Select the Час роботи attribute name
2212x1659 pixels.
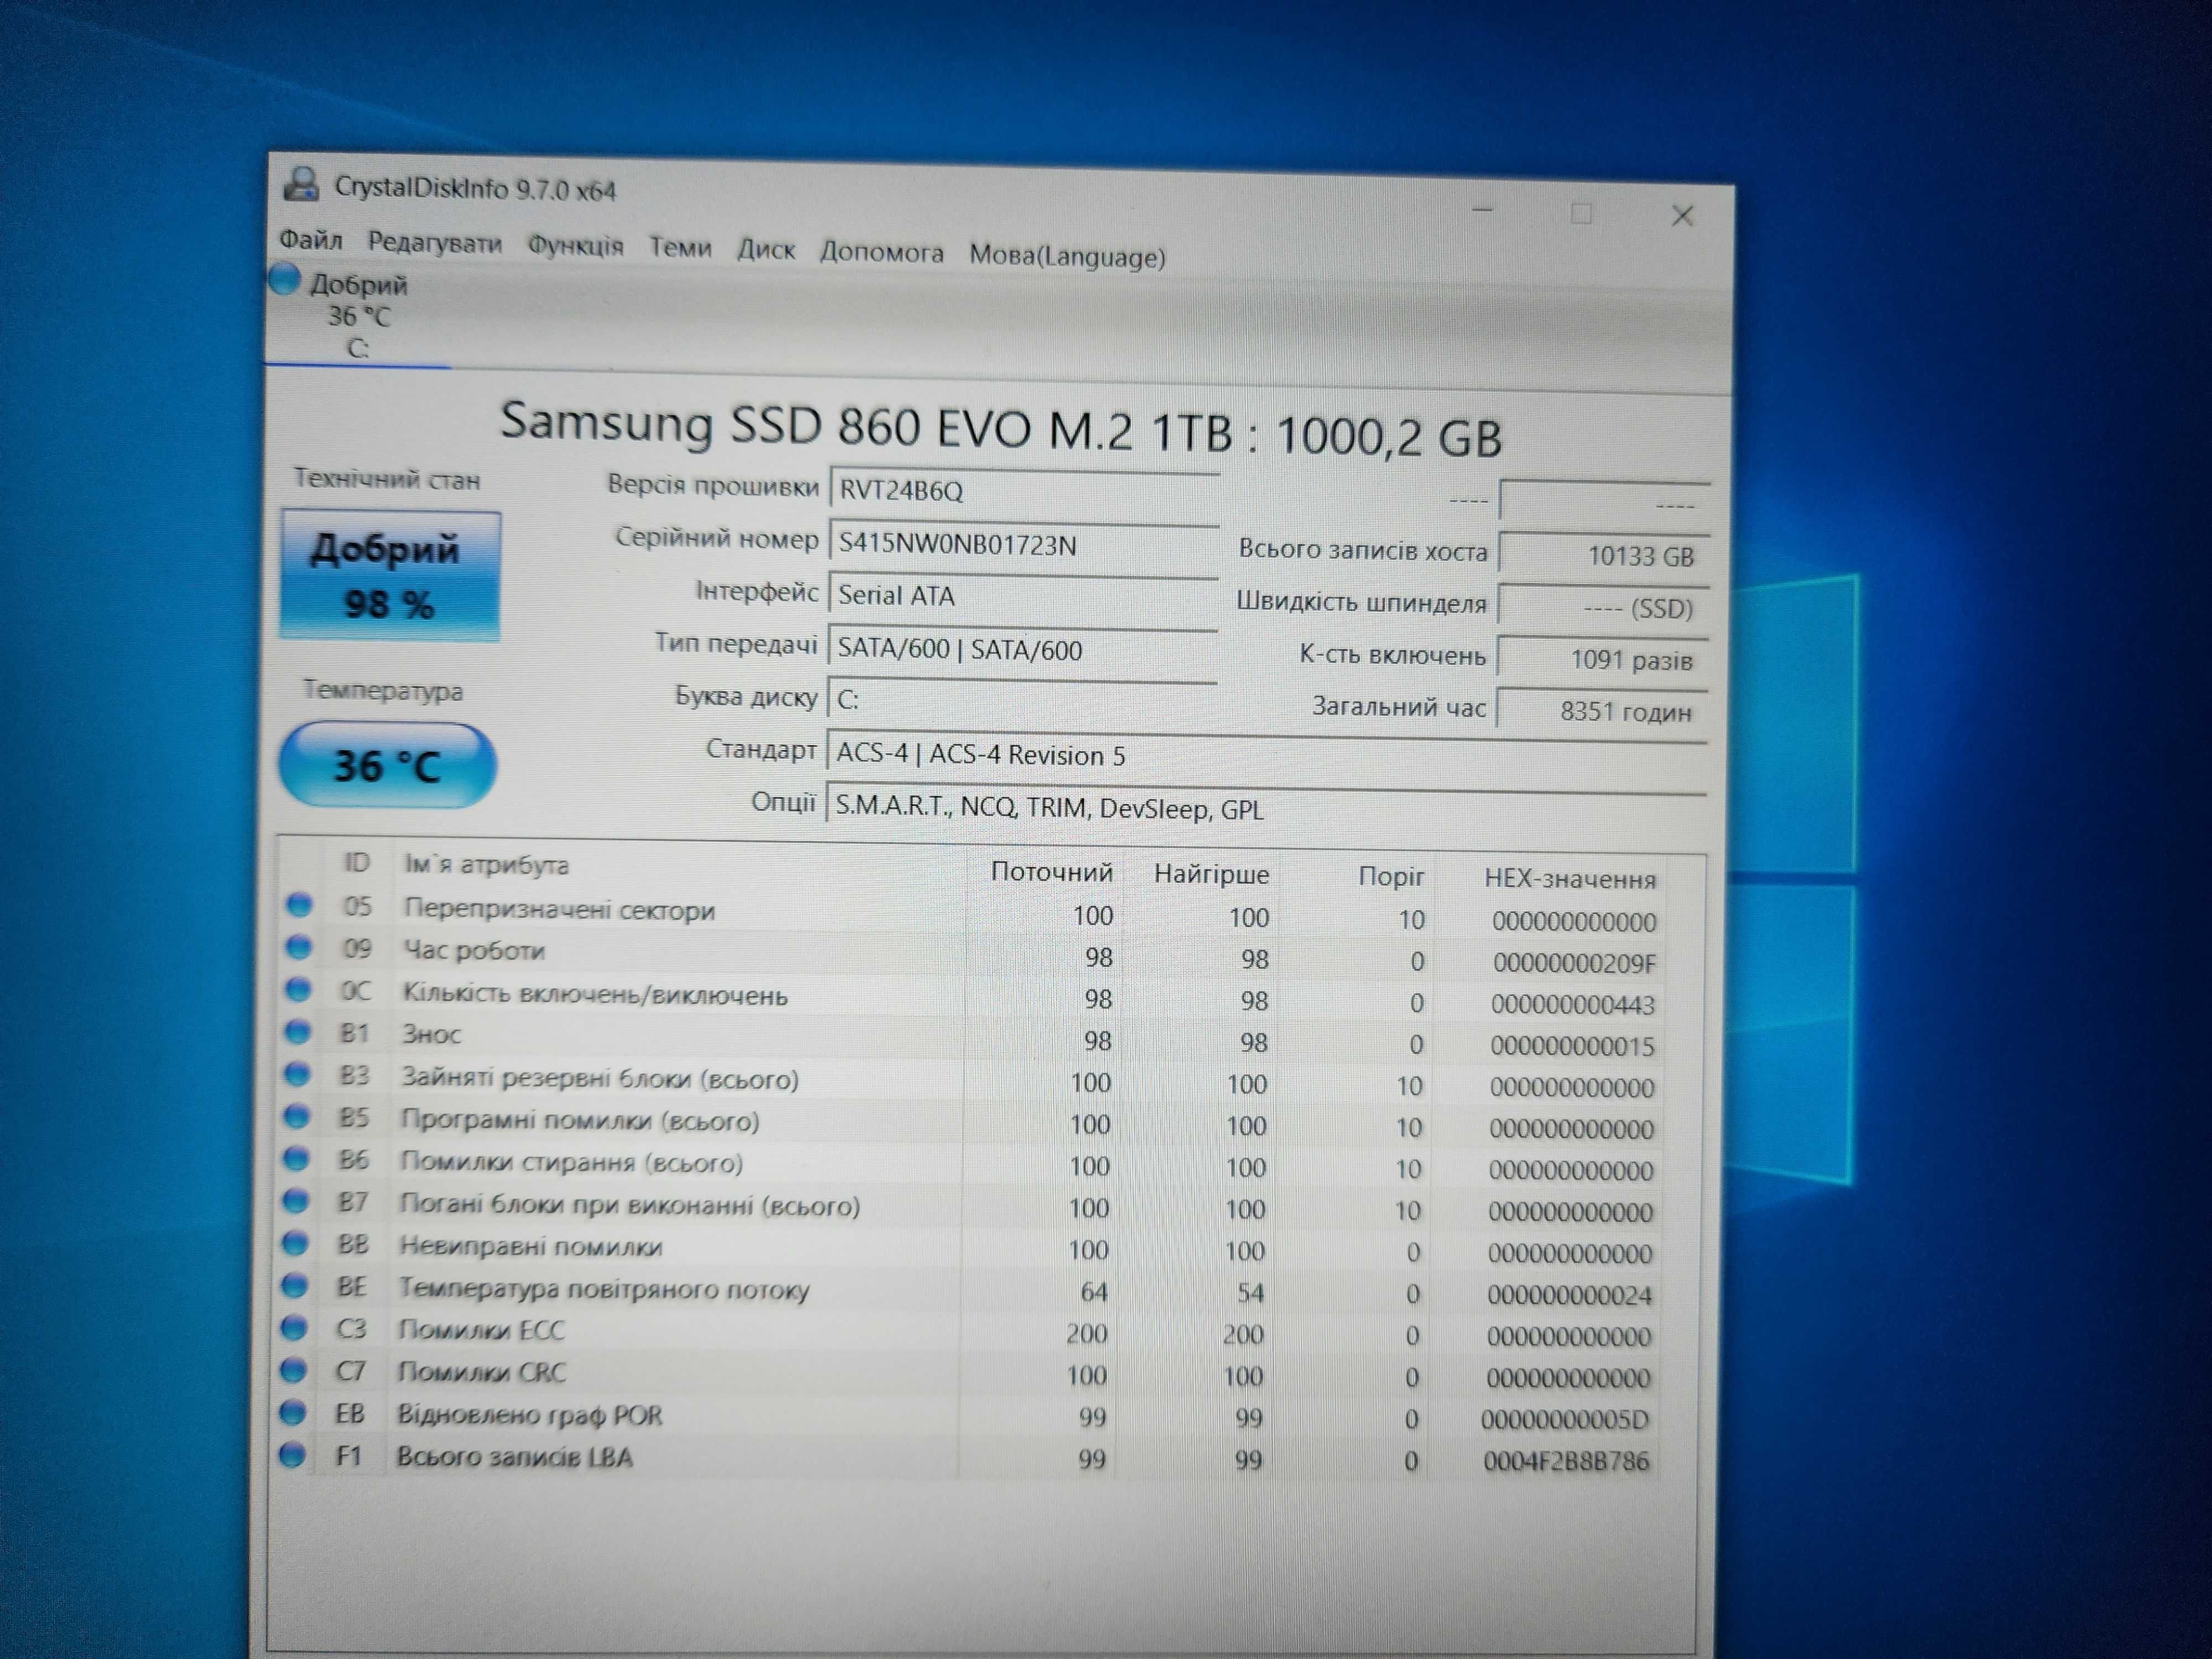point(473,950)
